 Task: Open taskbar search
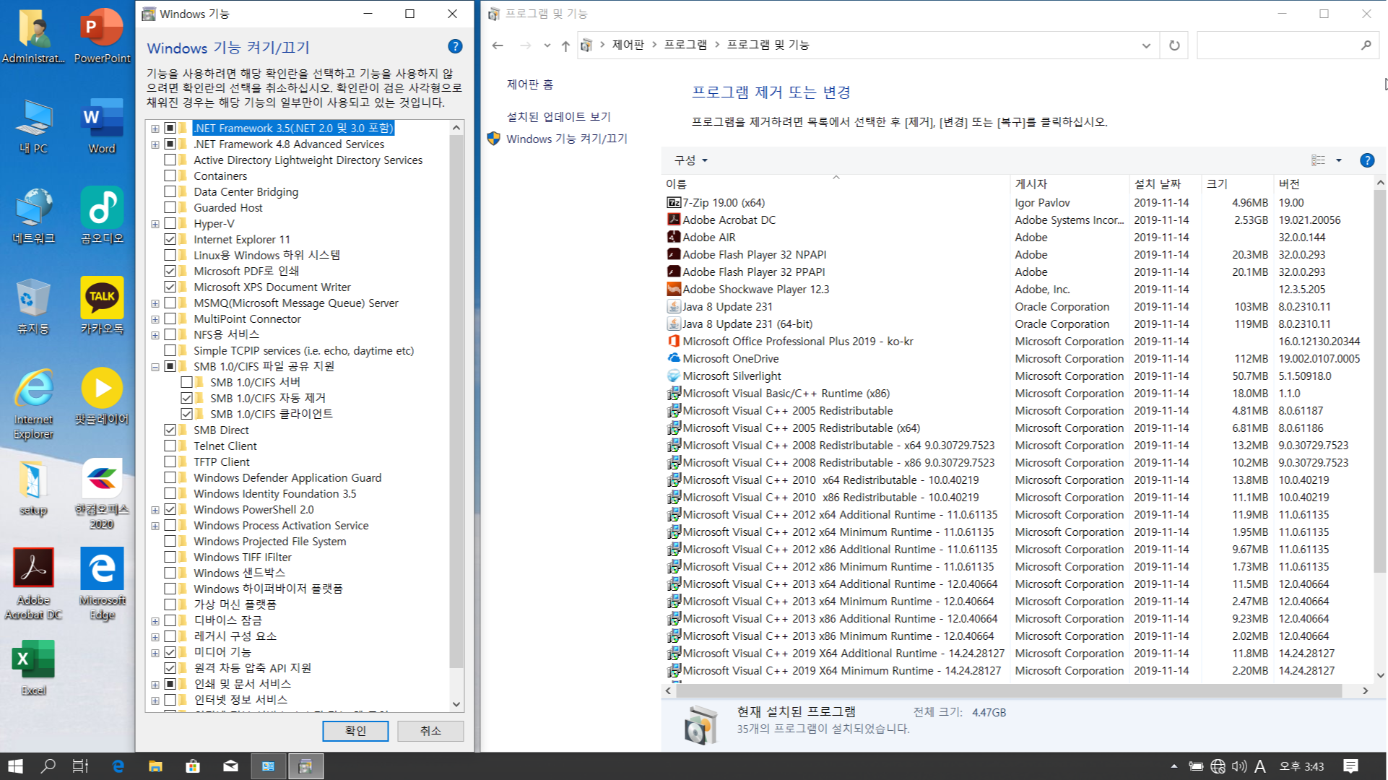coord(48,766)
